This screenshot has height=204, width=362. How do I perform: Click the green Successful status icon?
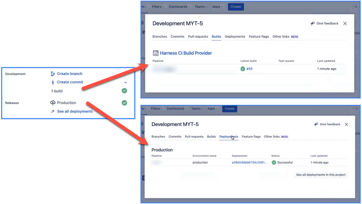pos(274,162)
